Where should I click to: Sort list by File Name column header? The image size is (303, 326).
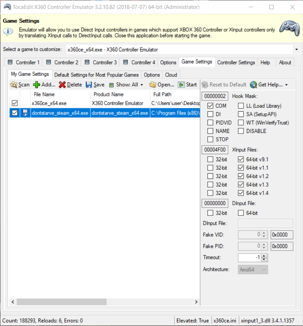[x=61, y=94]
